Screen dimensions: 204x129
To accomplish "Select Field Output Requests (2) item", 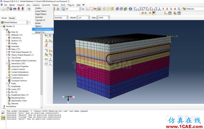I will (x=21, y=52).
